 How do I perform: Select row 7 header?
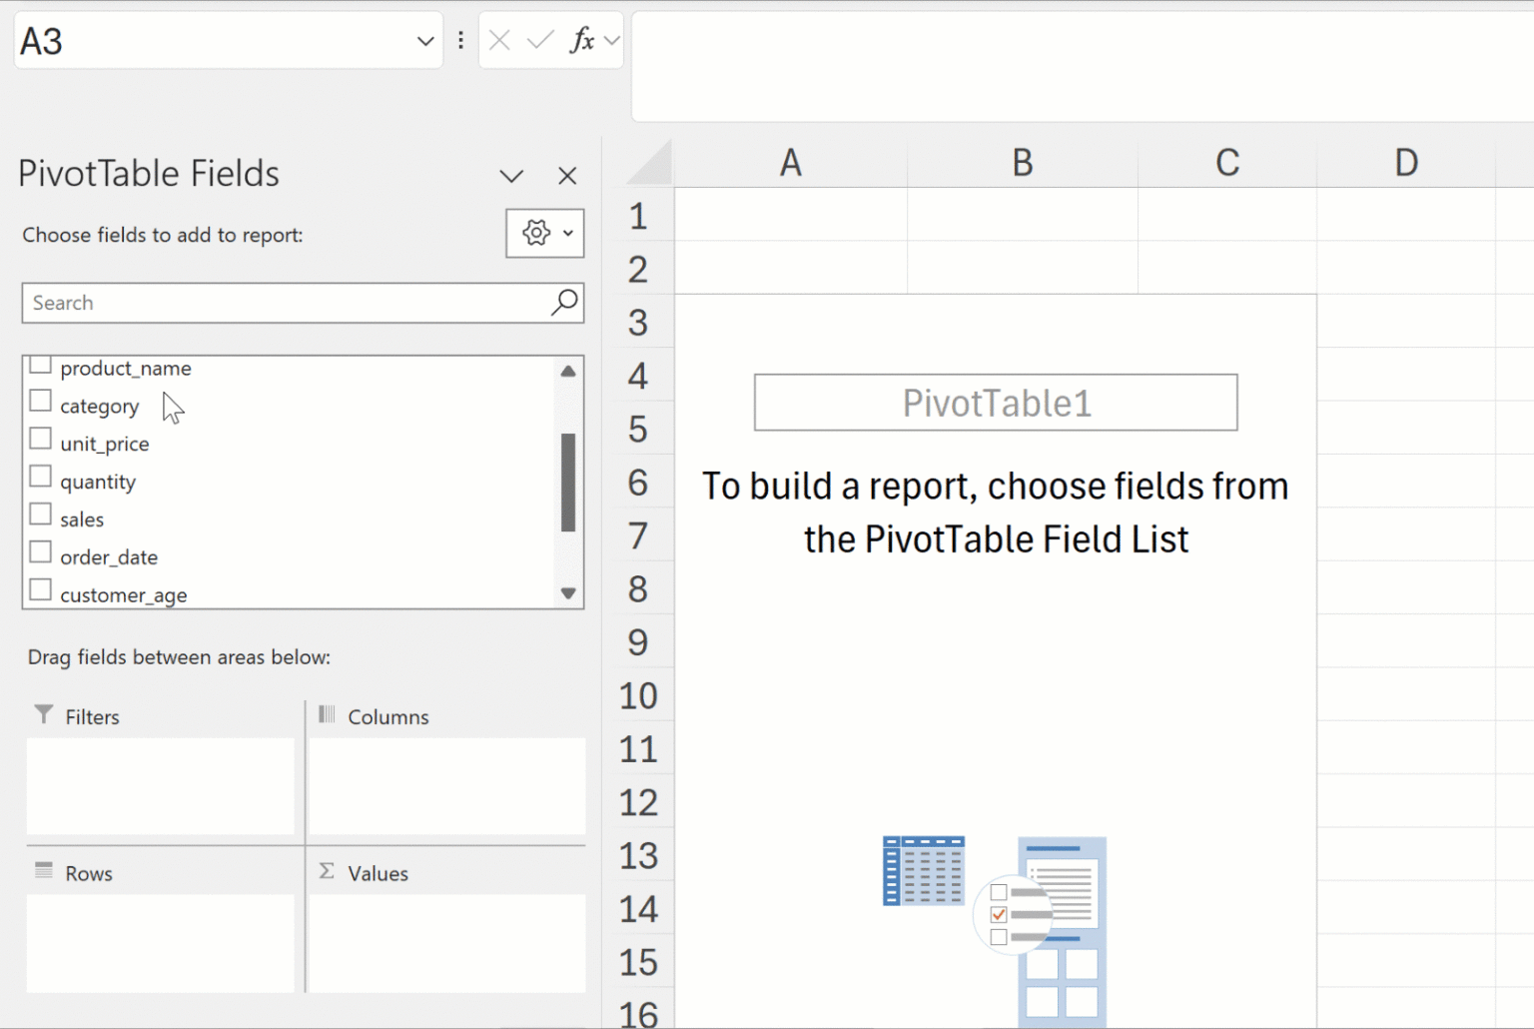[x=638, y=536]
